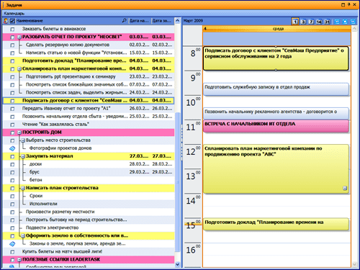
Task: Select the 31-day month view icon
Action: 327,22
